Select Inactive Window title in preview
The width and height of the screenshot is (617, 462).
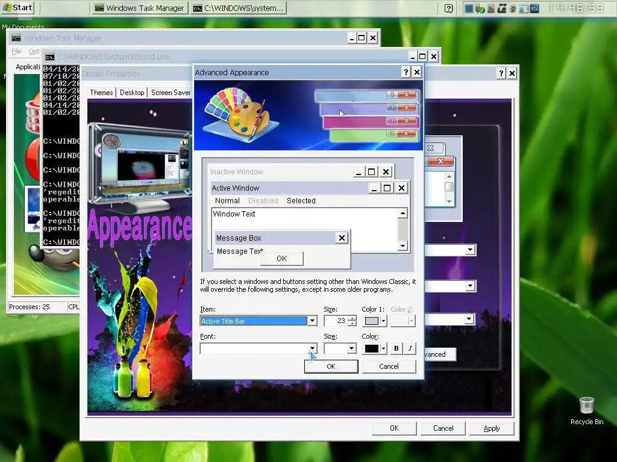tap(236, 171)
